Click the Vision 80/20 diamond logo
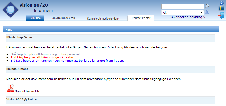Viewport: 226px width, 106px height. tap(11, 10)
